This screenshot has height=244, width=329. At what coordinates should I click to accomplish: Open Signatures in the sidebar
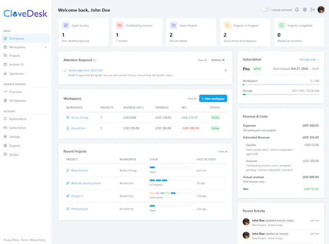click(x=16, y=73)
